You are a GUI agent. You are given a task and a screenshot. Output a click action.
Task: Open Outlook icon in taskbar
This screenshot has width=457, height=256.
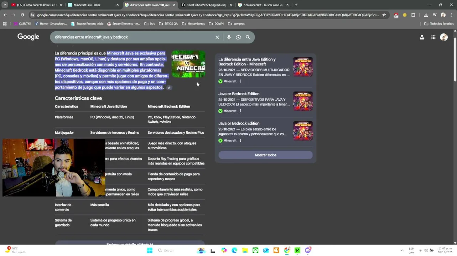coord(266,250)
